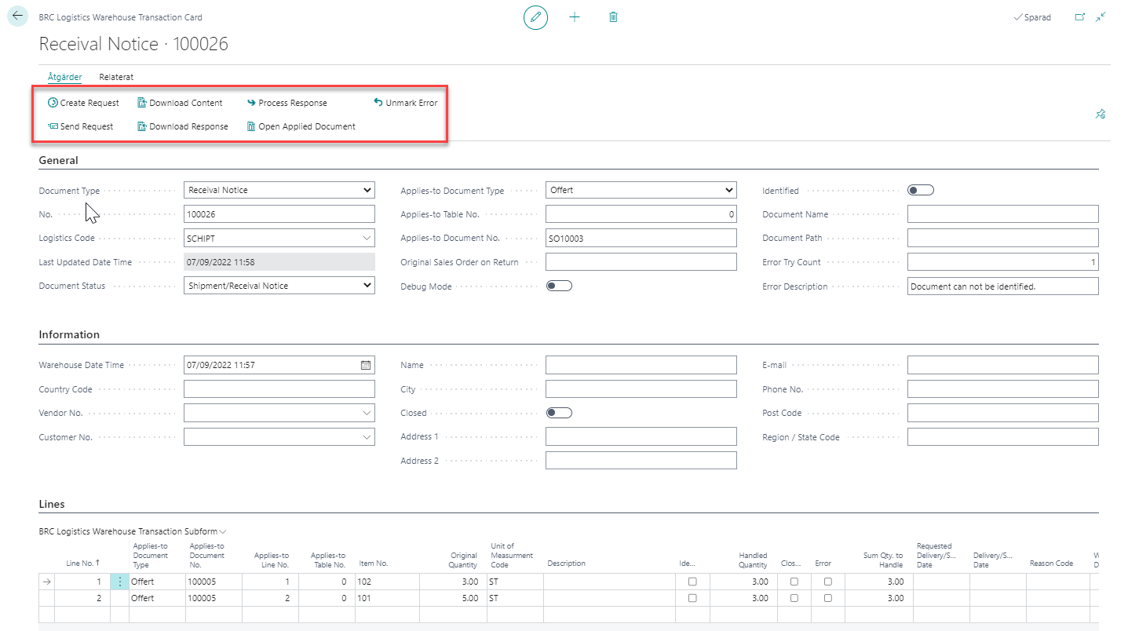The height and width of the screenshot is (631, 1128).
Task: Switch to the Relaterat tab
Action: click(x=116, y=77)
